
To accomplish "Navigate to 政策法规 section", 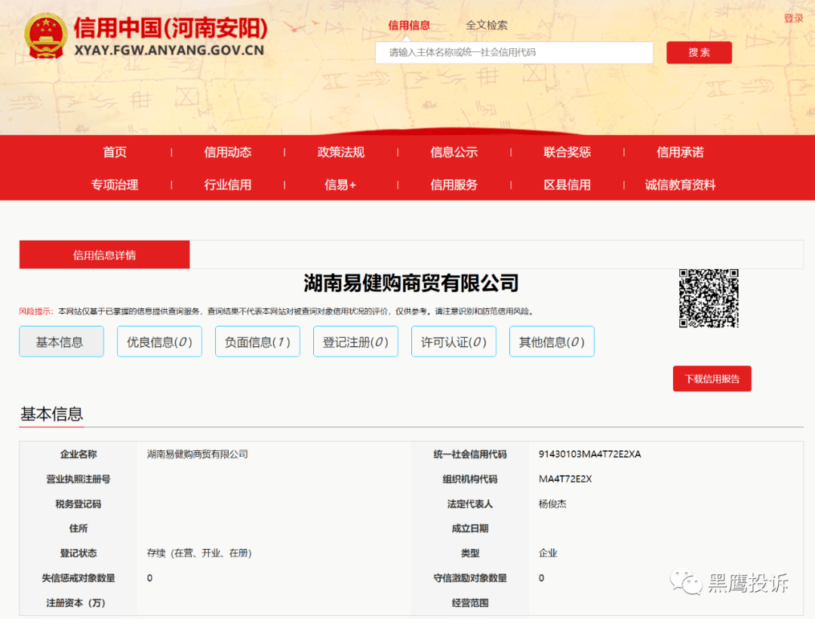I will click(340, 152).
